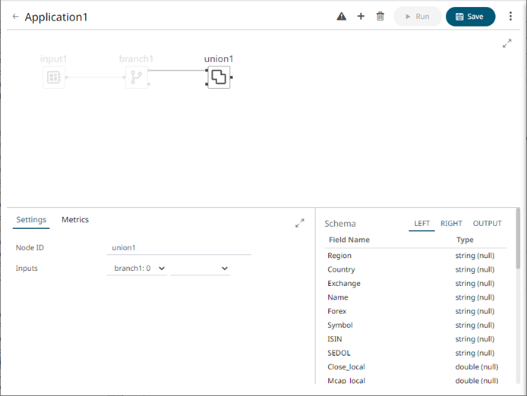Open the empty second Inputs dropdown
The width and height of the screenshot is (527, 396).
(200, 269)
